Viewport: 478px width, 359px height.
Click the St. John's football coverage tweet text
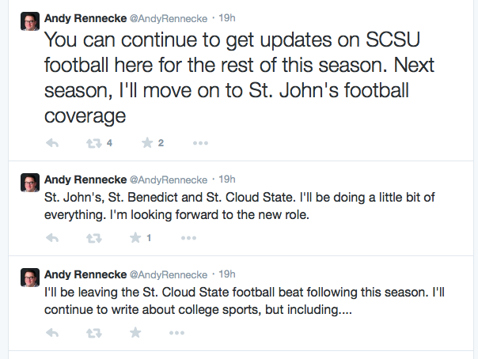click(237, 77)
